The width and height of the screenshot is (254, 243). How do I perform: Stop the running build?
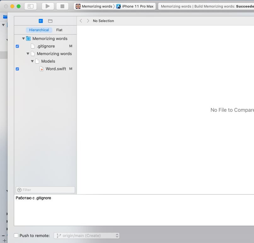coord(62,6)
